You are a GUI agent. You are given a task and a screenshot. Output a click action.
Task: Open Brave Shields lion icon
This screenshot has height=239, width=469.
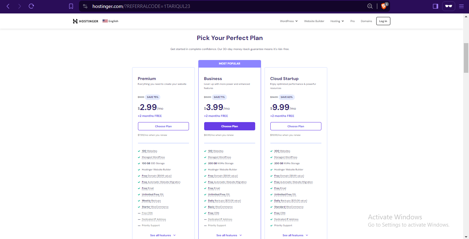click(x=384, y=6)
